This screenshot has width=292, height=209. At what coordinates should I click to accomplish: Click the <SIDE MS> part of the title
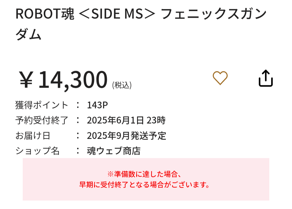click(x=117, y=14)
